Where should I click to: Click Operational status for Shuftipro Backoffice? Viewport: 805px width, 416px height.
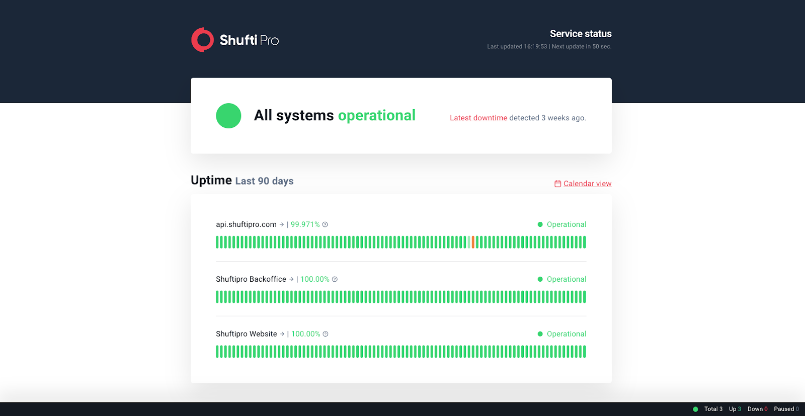click(x=567, y=279)
